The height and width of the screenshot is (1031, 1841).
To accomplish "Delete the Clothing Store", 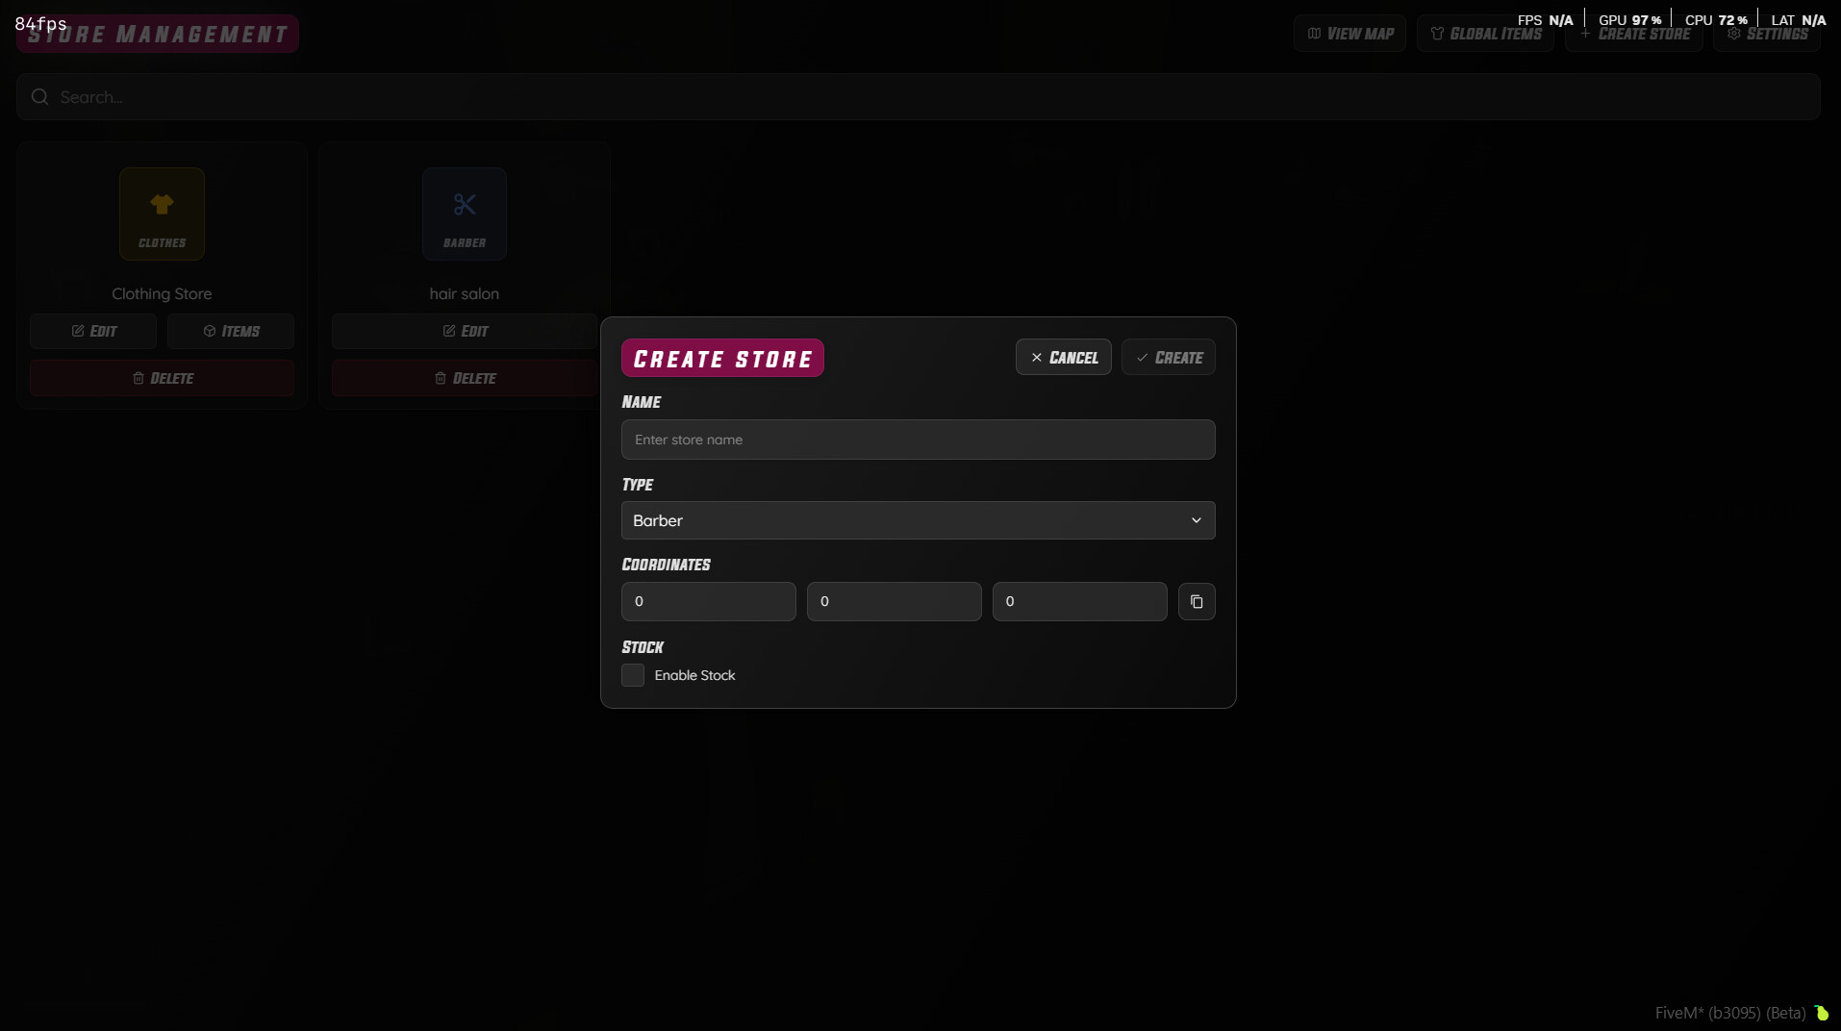I will pyautogui.click(x=163, y=378).
